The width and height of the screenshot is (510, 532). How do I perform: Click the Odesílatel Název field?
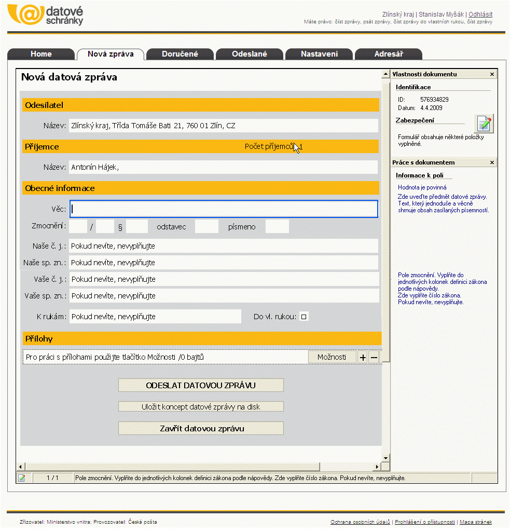coord(224,126)
